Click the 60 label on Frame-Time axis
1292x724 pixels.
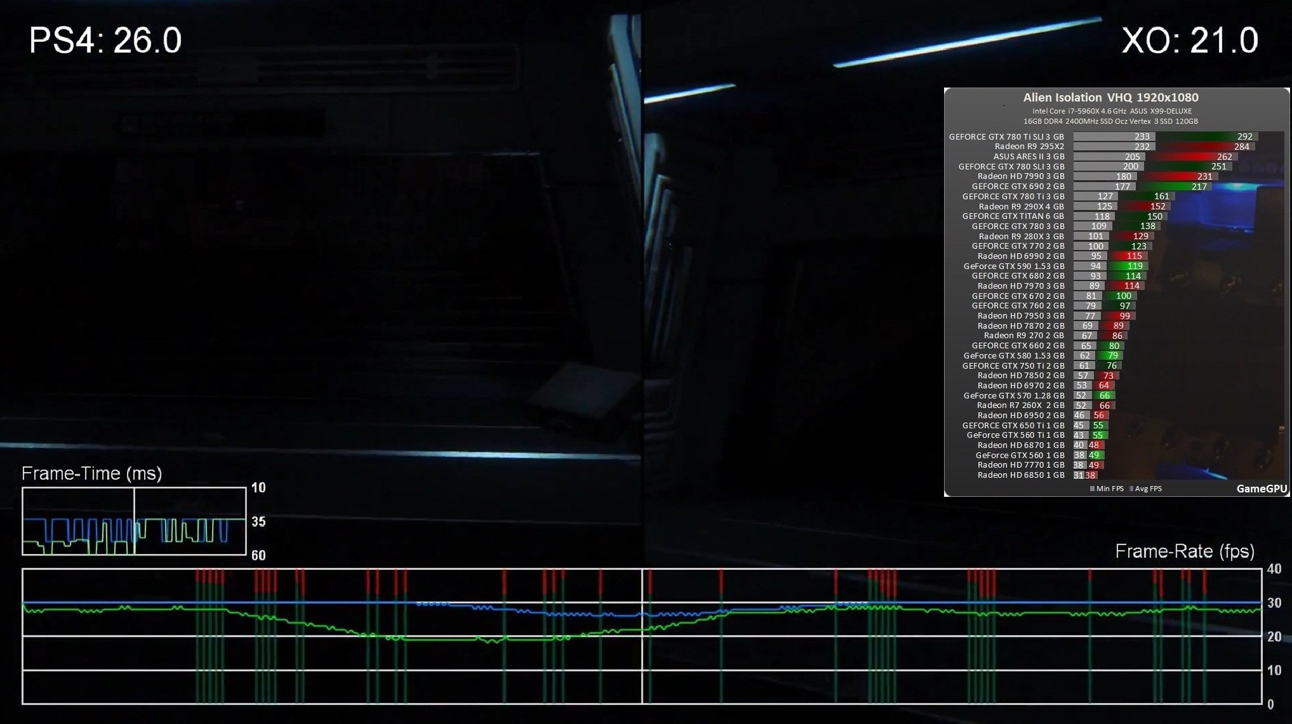(x=258, y=555)
